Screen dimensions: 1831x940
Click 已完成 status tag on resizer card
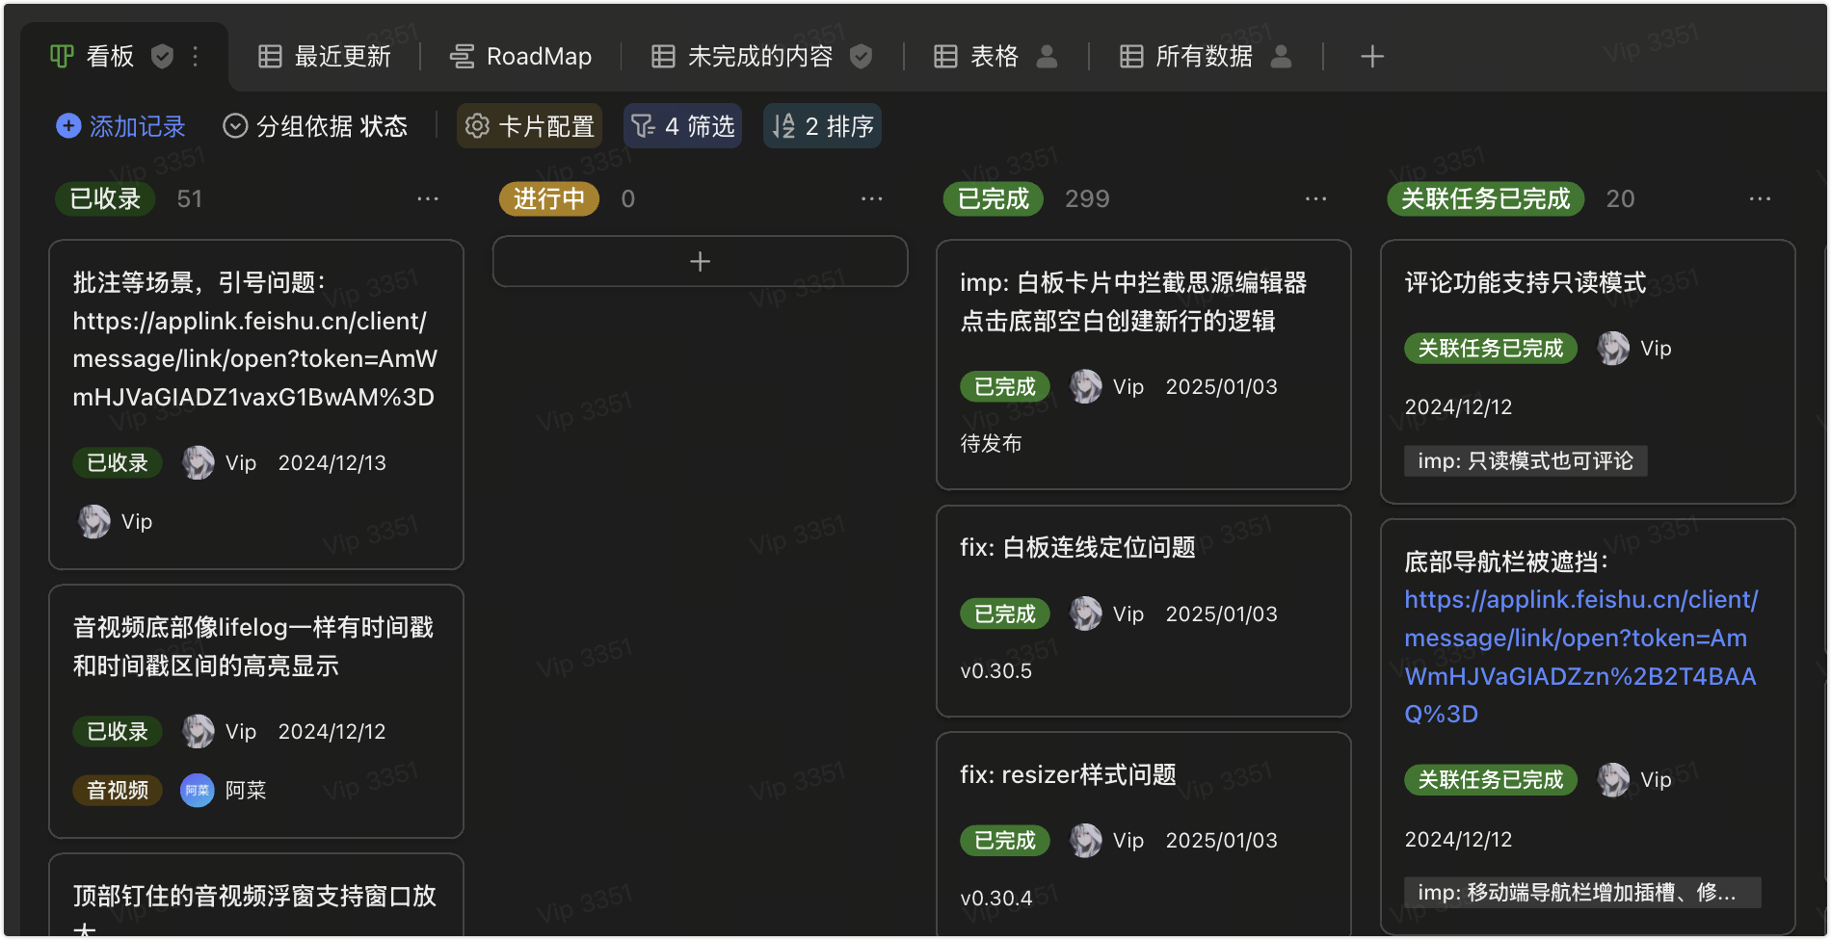pos(1004,840)
